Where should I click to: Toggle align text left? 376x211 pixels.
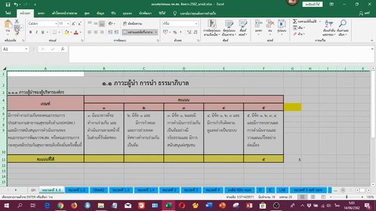tap(89, 32)
